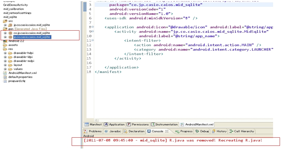The image size is (283, 150).
Task: Expand the values folder node
Action: click(x=5, y=69)
